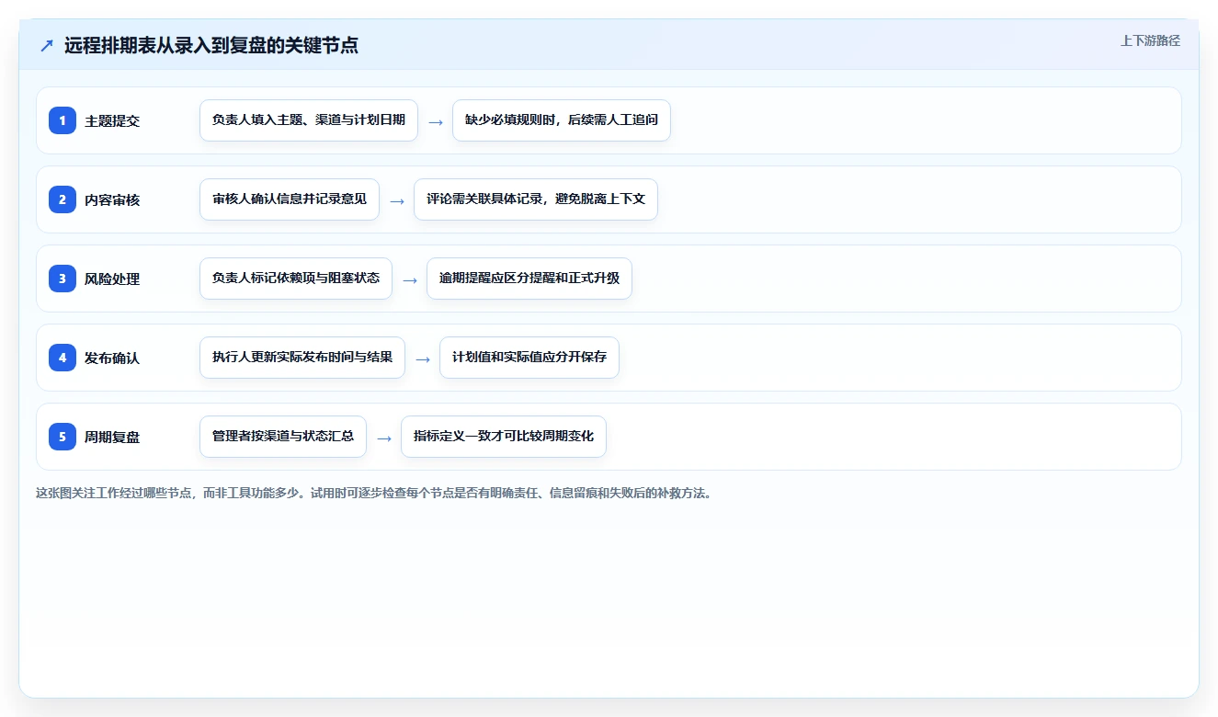Click the 计划值和实际值应分开保存 box

(529, 358)
